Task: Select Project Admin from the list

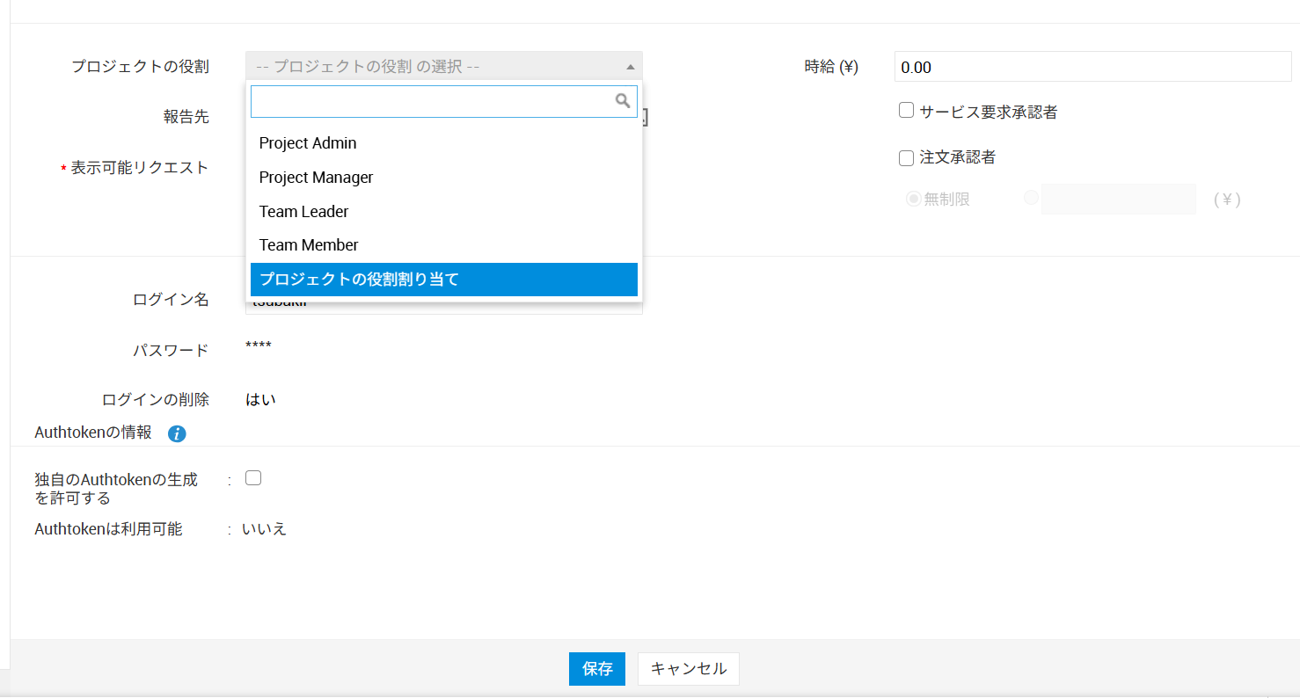Action: pyautogui.click(x=308, y=143)
